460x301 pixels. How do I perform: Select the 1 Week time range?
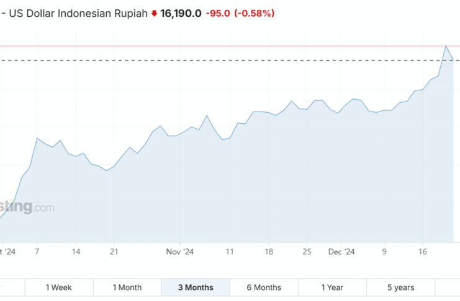point(59,287)
